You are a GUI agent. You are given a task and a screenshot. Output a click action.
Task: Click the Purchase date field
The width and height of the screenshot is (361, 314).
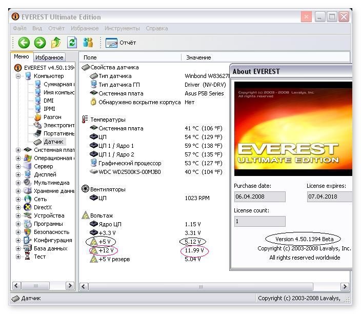pos(259,197)
